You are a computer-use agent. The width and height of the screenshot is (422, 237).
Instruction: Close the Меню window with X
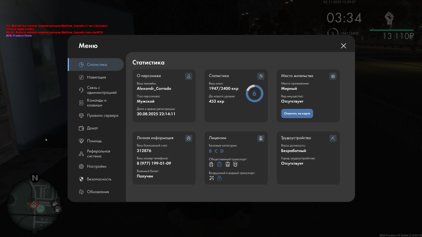point(344,46)
